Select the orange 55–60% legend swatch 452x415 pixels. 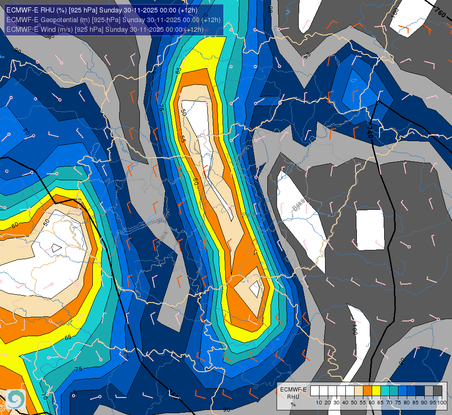pyautogui.click(x=367, y=391)
